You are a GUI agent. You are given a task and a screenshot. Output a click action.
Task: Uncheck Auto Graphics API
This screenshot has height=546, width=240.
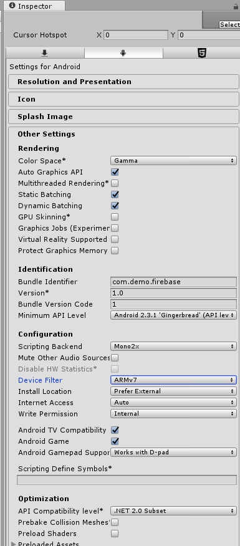pyautogui.click(x=115, y=172)
